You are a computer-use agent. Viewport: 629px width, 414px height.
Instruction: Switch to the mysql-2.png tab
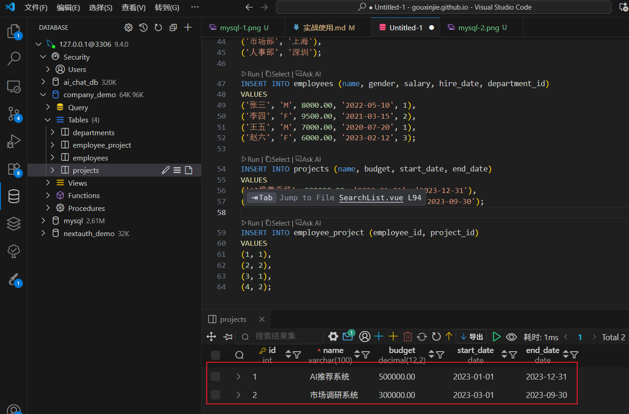click(478, 28)
